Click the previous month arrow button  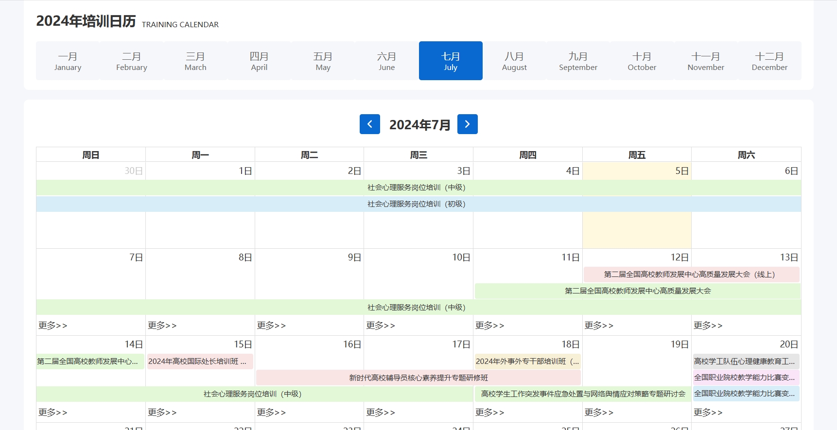pos(369,124)
